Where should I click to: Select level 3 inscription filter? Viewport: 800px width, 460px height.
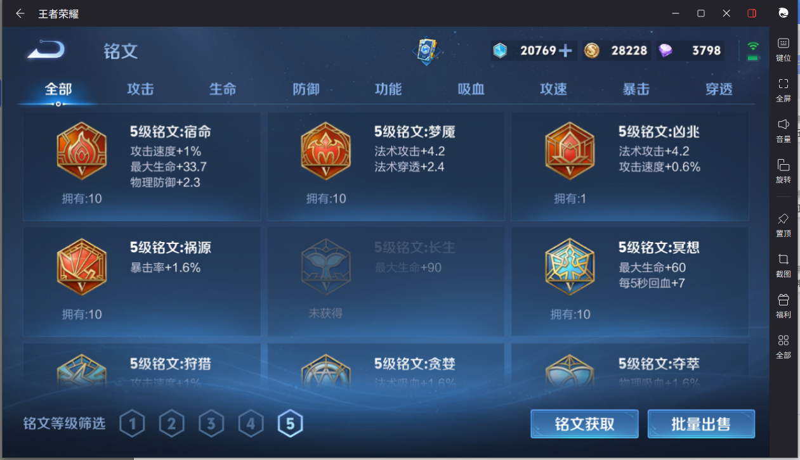point(211,424)
